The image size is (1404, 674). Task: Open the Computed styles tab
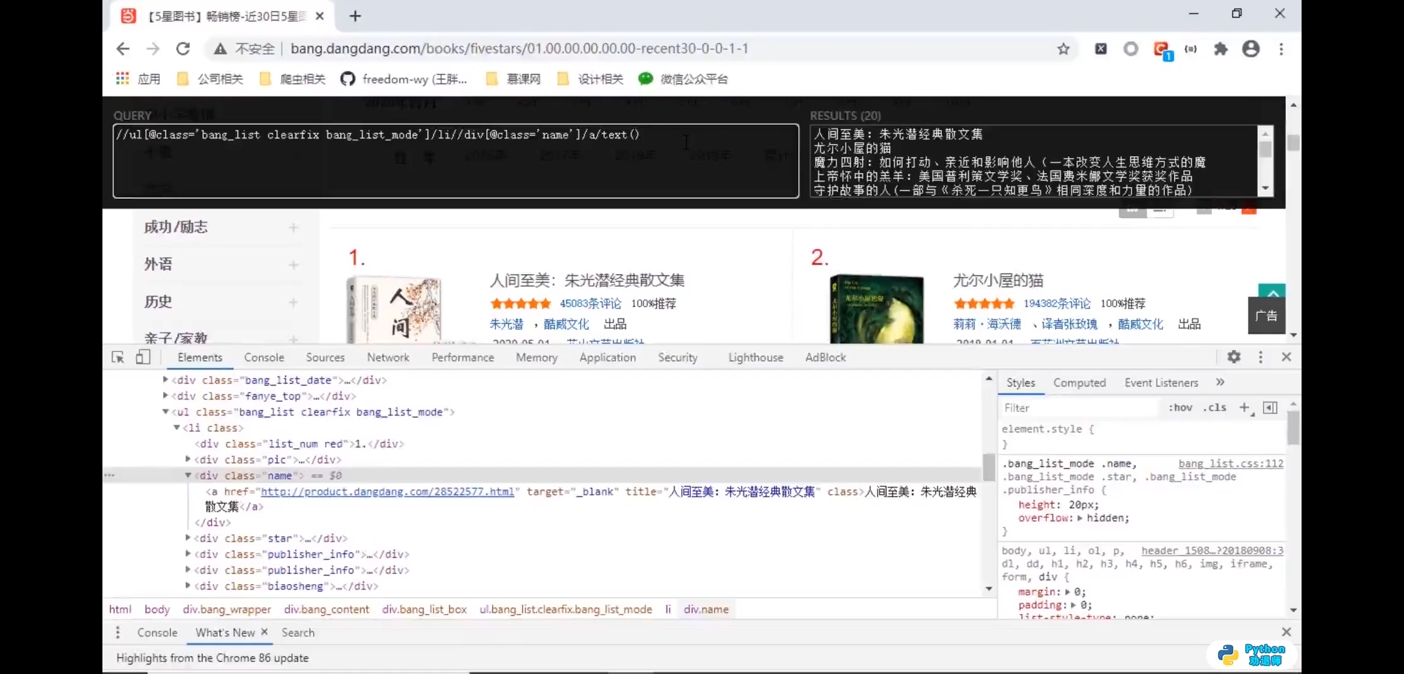click(x=1080, y=383)
